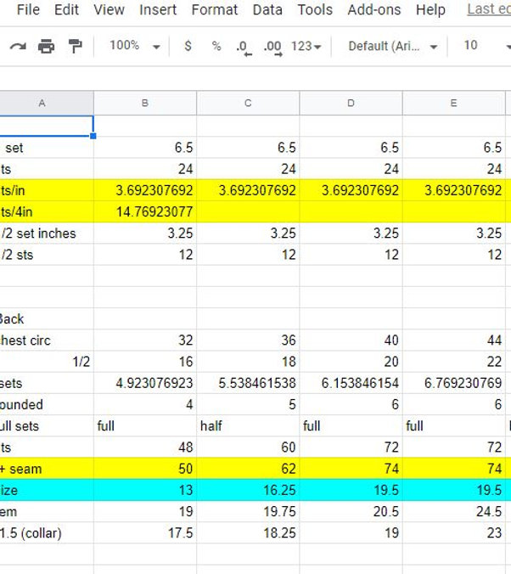The image size is (511, 574).
Task: Click cell with 6.153846154
Action: [351, 383]
